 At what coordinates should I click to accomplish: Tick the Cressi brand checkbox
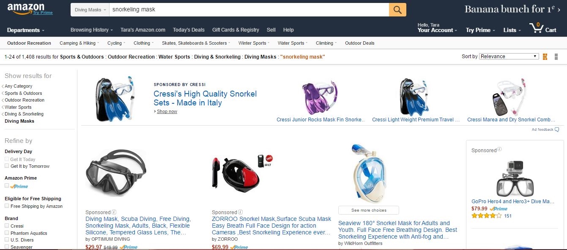click(x=7, y=226)
